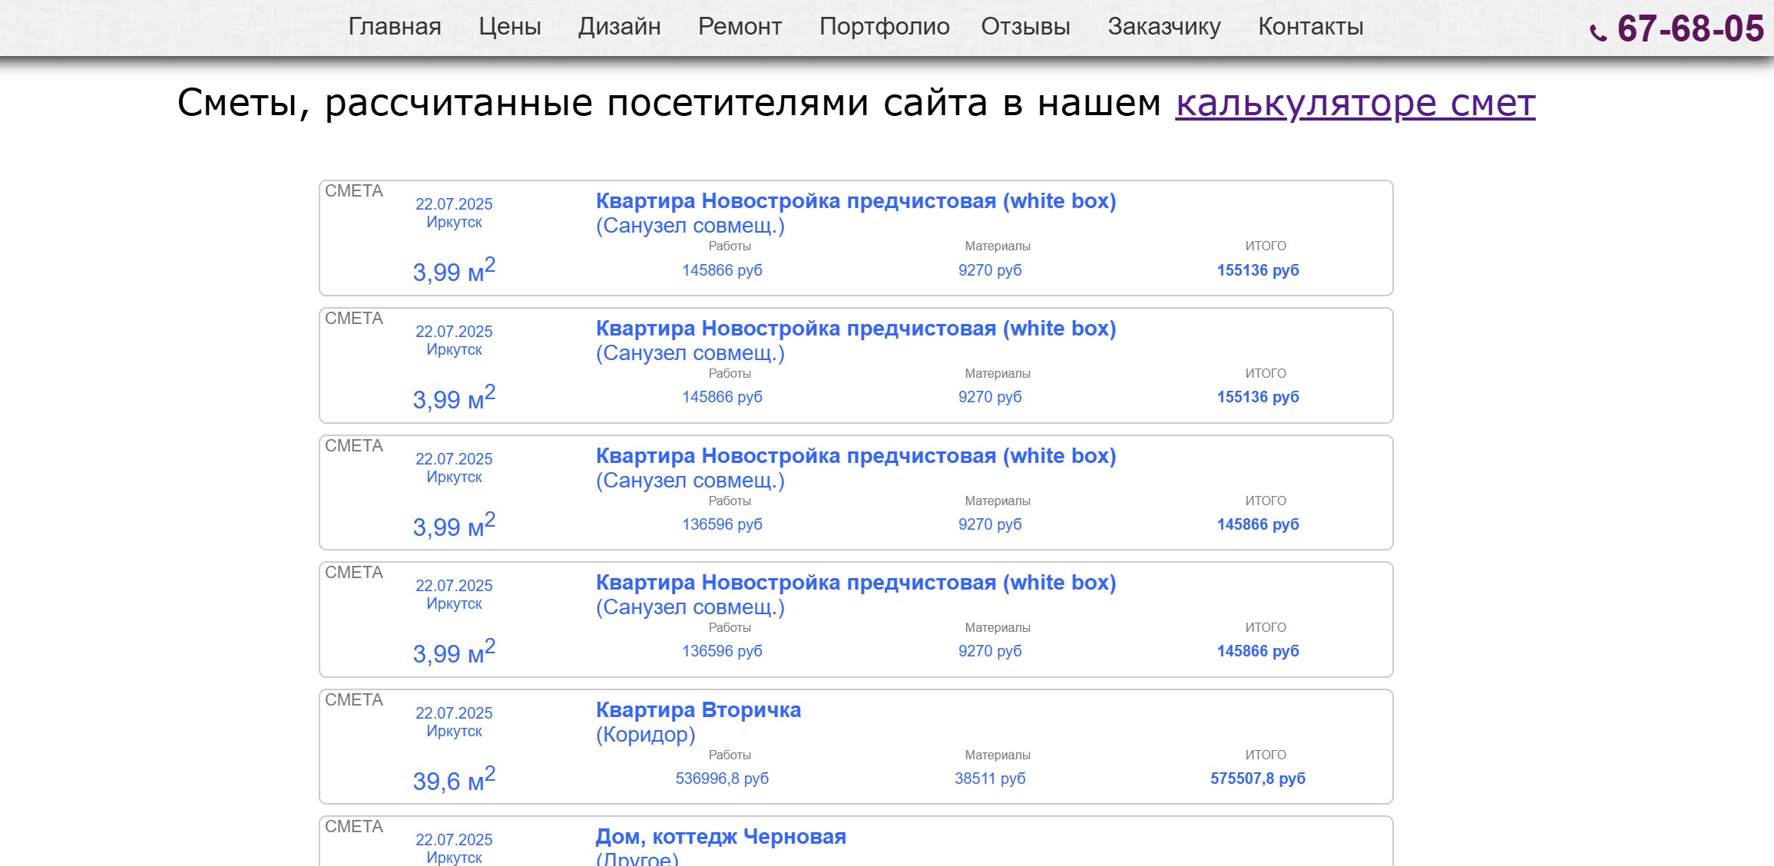Navigate to Ремонт in navigation bar
The image size is (1774, 866).
(740, 26)
